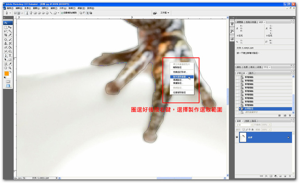Open the 工作區 workspace dropdown
This screenshot has width=299, height=183.
pos(164,13)
